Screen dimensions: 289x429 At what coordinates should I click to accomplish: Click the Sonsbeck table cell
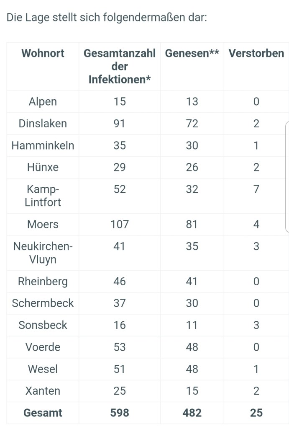point(43,325)
